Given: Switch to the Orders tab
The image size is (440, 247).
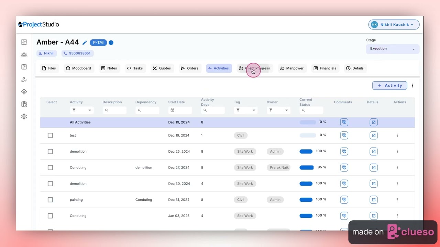Looking at the screenshot, I should coord(190,68).
